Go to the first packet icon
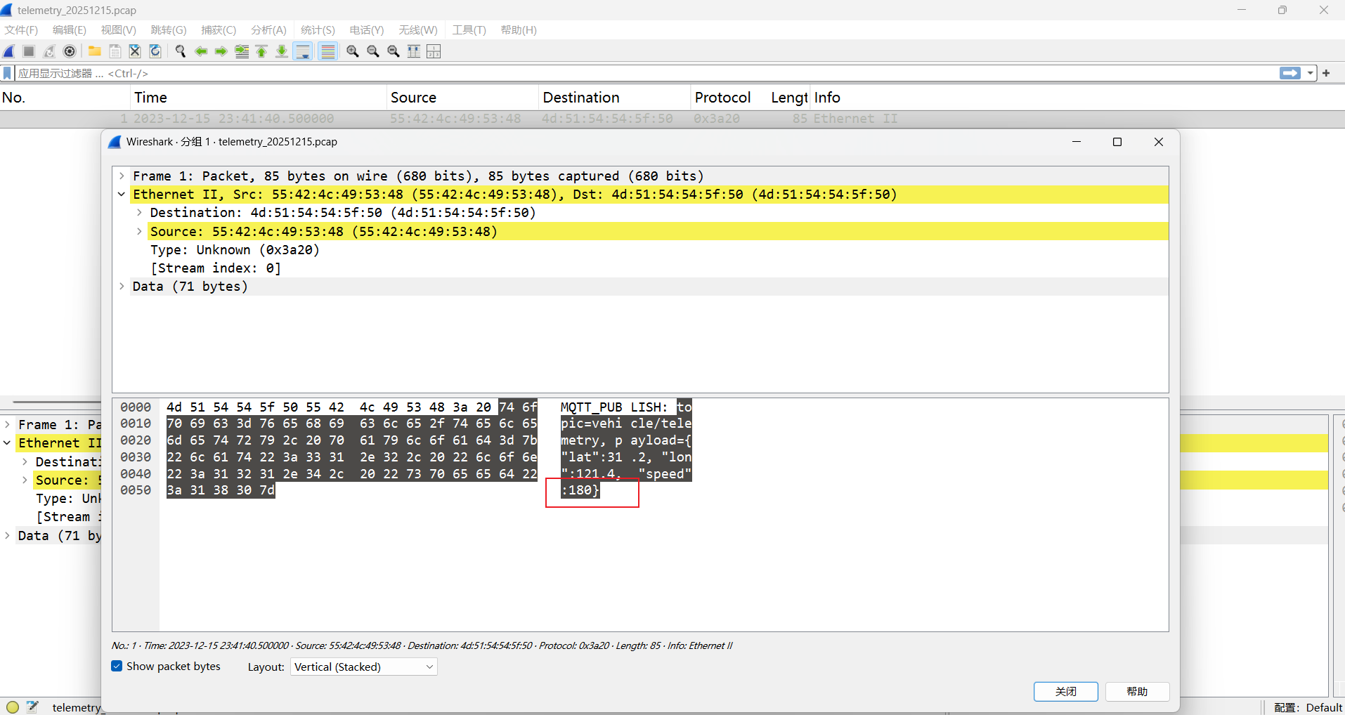Screen dimensions: 1345x715 click(x=262, y=51)
